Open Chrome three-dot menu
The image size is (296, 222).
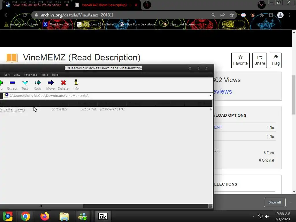[290, 15]
